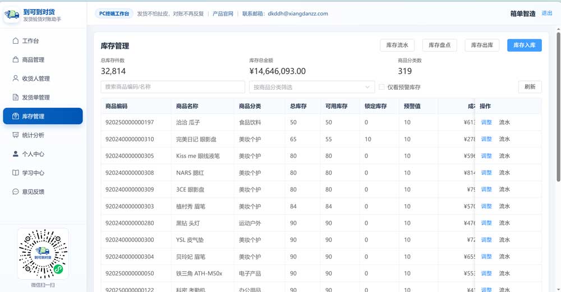
Task: Click the contact email dkddh@xiangdanzz.com
Action: coord(298,13)
